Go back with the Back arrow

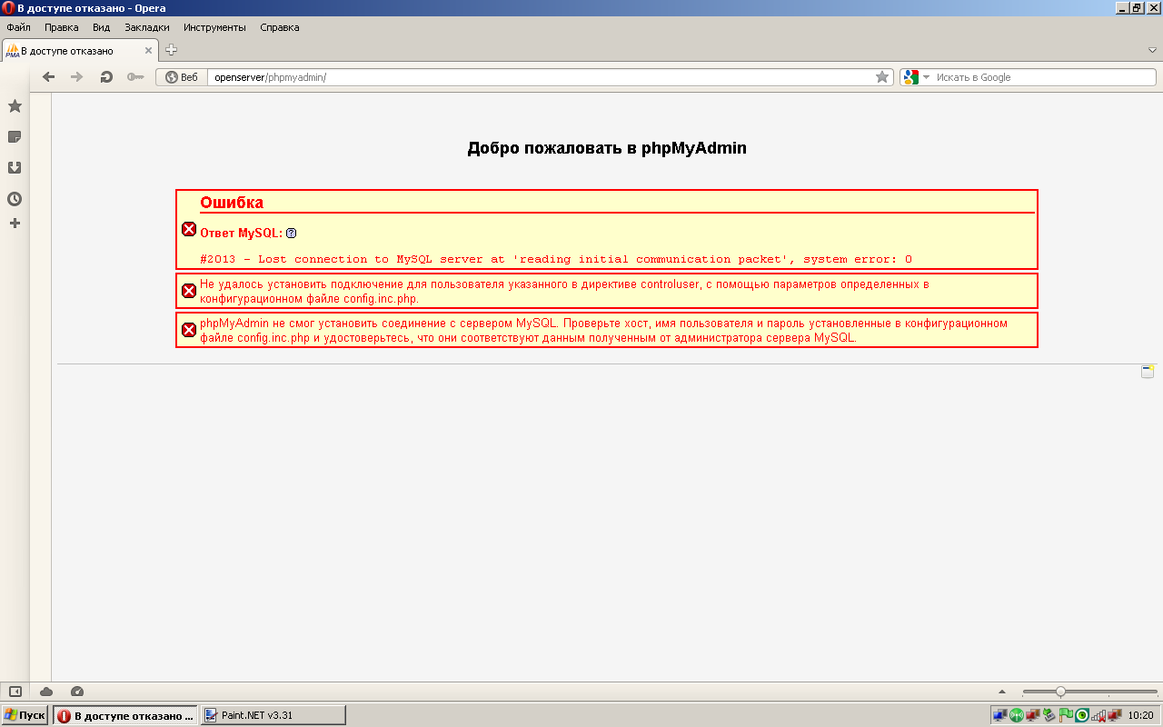pos(49,77)
